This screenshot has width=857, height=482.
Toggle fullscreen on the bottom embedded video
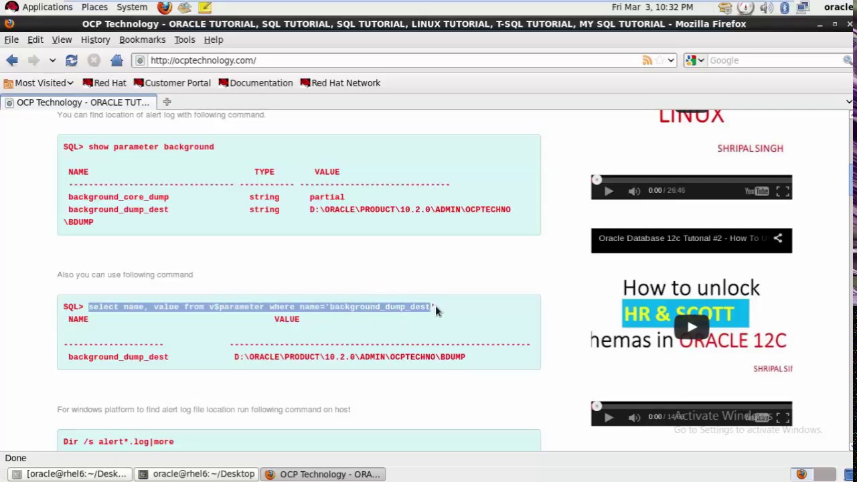[783, 417]
